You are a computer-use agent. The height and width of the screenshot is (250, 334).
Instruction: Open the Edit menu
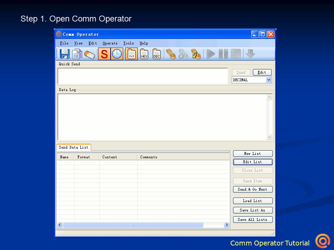click(x=93, y=43)
